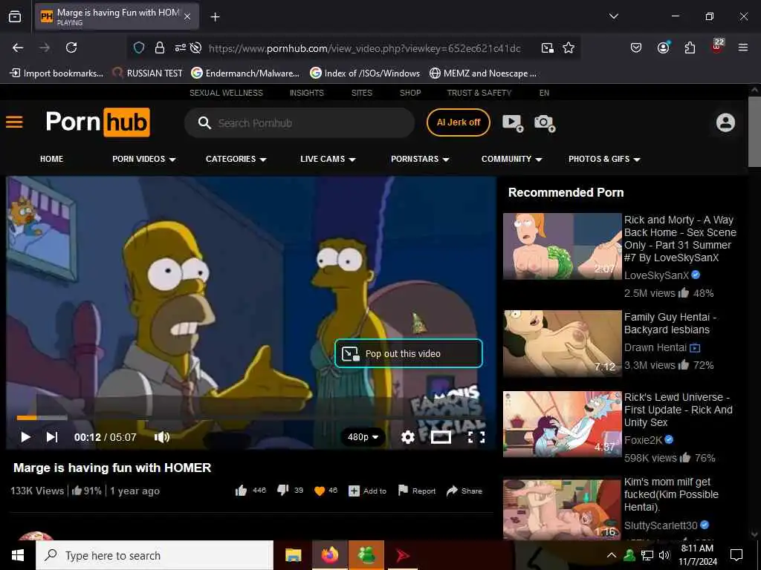This screenshot has width=761, height=570.
Task: Like the video with thumbs up
Action: tap(241, 491)
